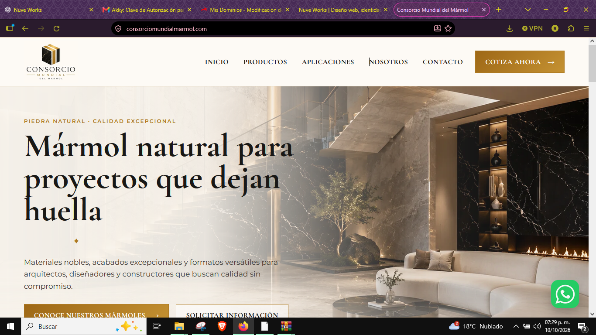Screen dimensions: 596x335
Task: Open File Explorer from the taskbar
Action: point(179,326)
